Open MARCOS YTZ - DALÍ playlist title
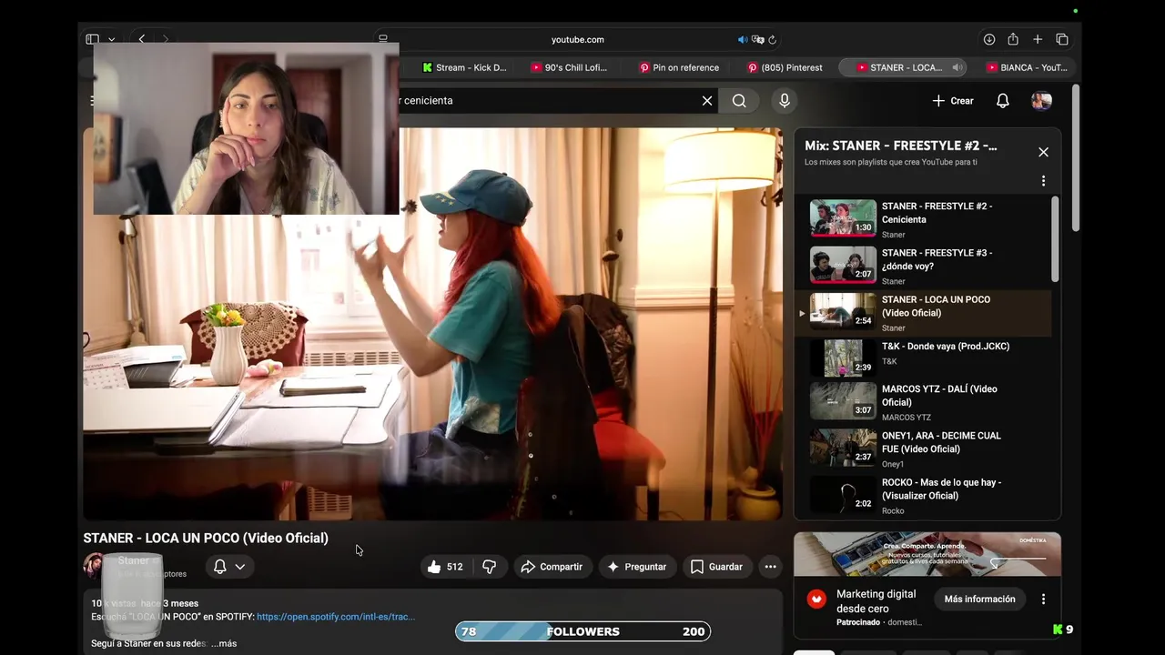Viewport: 1165px width, 655px height. coord(939,396)
